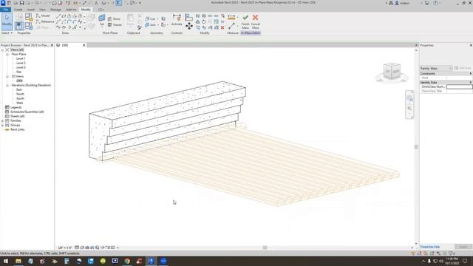
Task: Open the quick access toolbar customize arrow
Action: pos(140,3)
